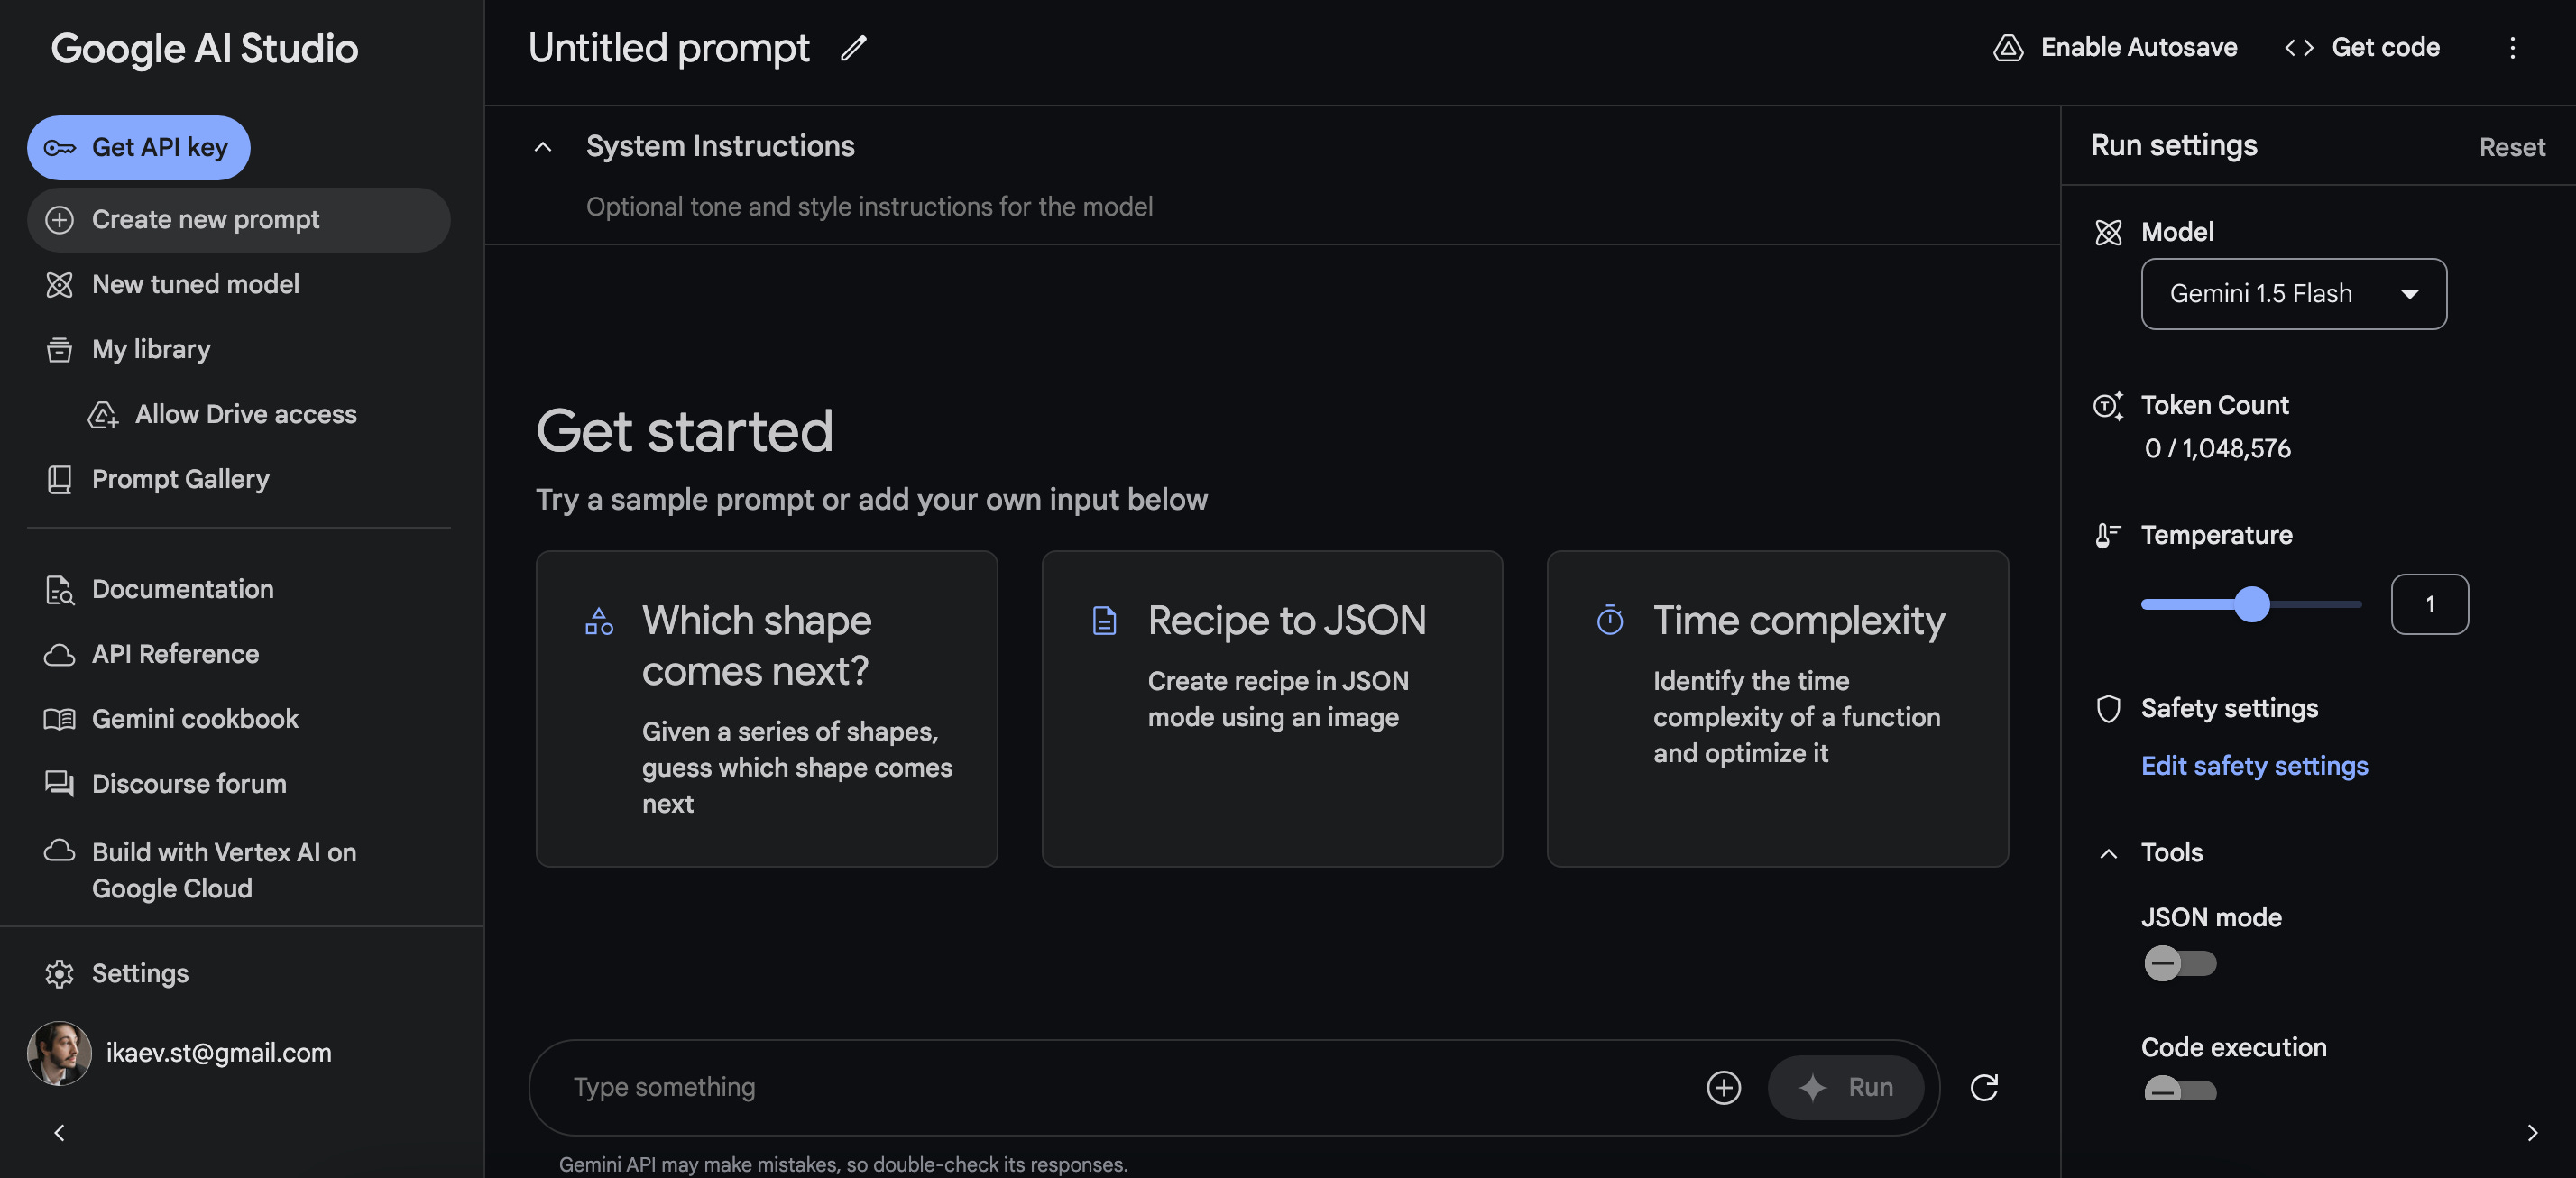The height and width of the screenshot is (1178, 2576).
Task: Open Settings in the sidebar
Action: [238, 974]
